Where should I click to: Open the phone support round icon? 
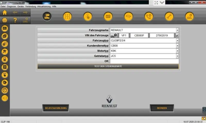[x=149, y=16]
